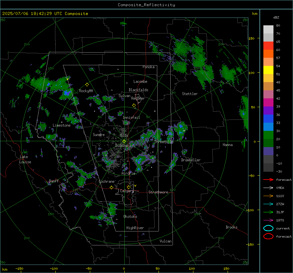This screenshot has height=273, width=293.
Task: Click the yellow V marker right of Calgary diamond
Action: (x=135, y=186)
